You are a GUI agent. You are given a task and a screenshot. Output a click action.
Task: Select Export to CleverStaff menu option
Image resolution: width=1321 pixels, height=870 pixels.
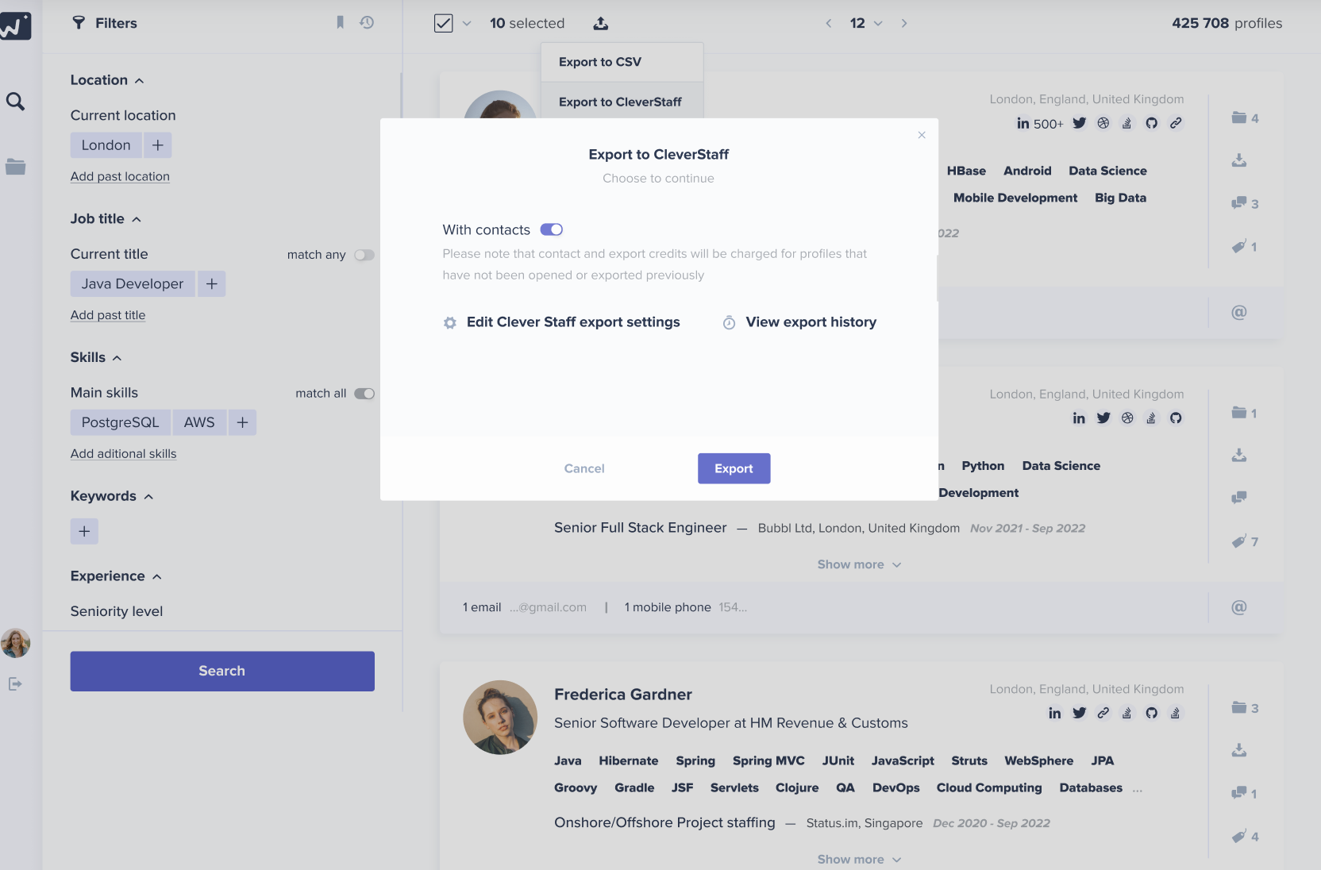(x=620, y=102)
